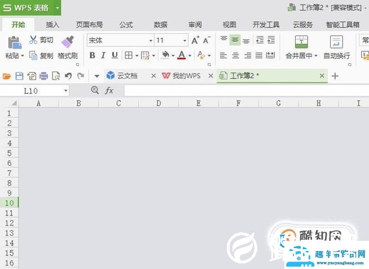Image resolution: width=369 pixels, height=269 pixels.
Task: Align text to bottom
Action: pyautogui.click(x=246, y=41)
